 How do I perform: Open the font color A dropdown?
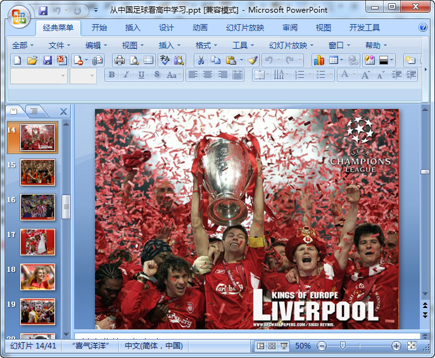[x=354, y=75]
